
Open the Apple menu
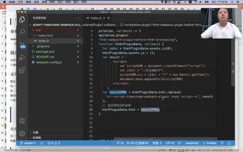click(x=4, y=2)
